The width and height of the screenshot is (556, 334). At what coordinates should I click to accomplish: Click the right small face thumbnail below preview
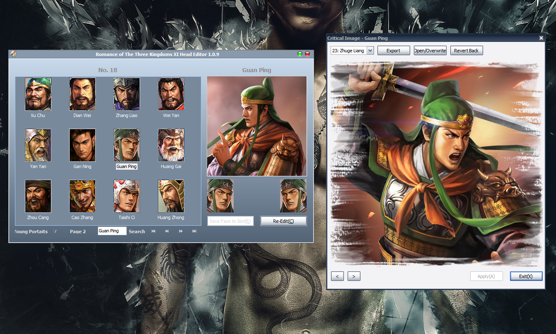(x=293, y=196)
